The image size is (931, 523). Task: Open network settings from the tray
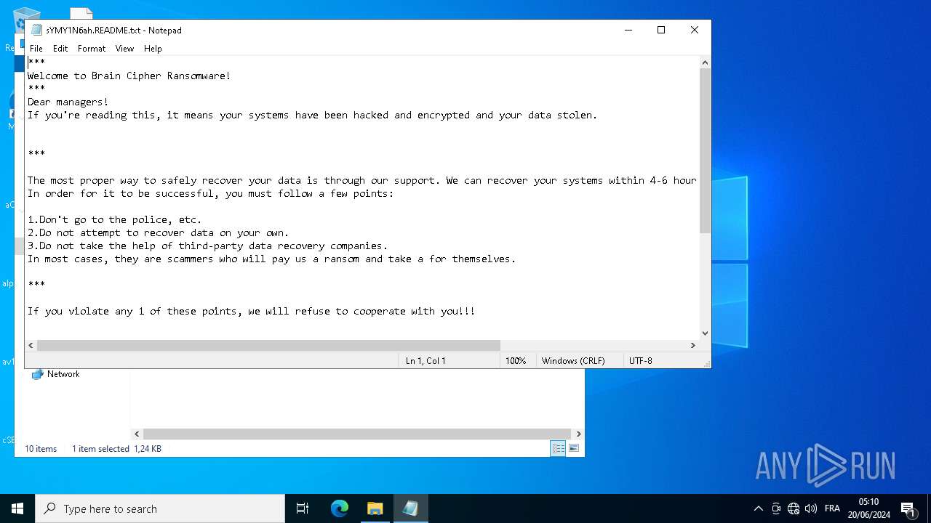coord(794,508)
